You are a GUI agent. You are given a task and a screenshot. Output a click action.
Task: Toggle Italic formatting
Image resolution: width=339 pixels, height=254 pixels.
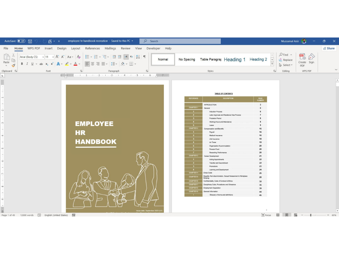coord(27,64)
